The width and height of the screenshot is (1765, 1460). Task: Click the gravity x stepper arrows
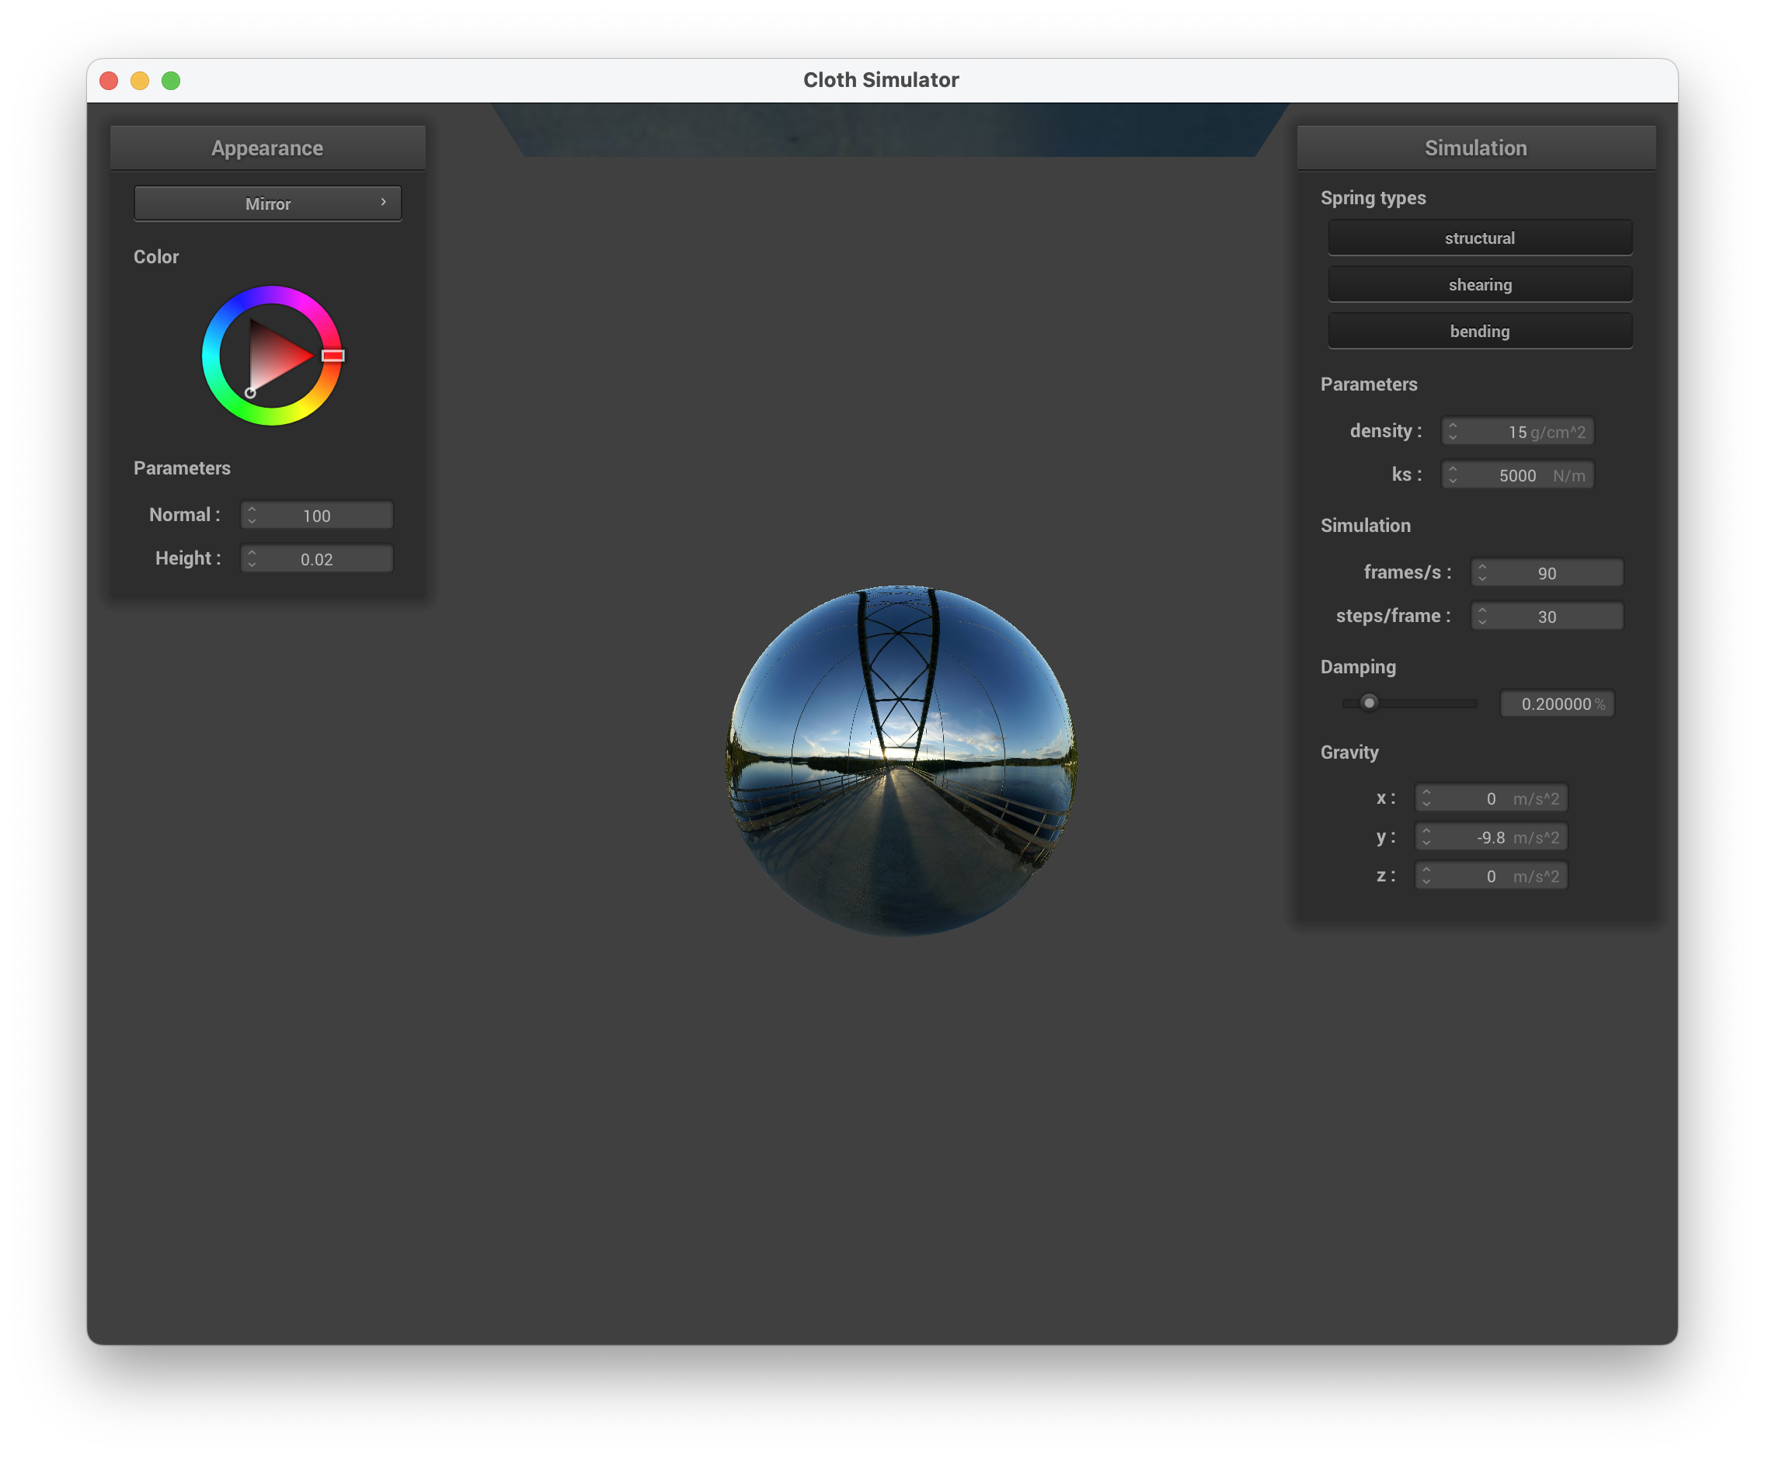[x=1426, y=798]
